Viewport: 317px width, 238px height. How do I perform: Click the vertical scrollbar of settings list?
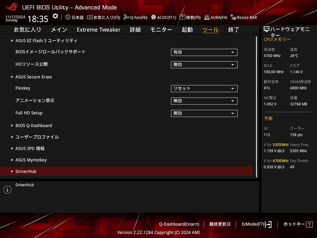pyautogui.click(x=257, y=107)
